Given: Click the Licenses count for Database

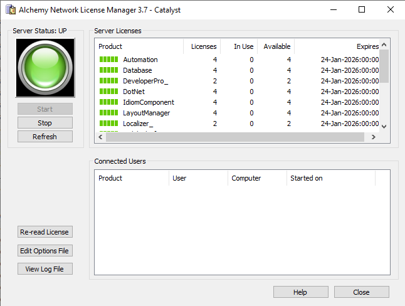Looking at the screenshot, I should (x=215, y=70).
